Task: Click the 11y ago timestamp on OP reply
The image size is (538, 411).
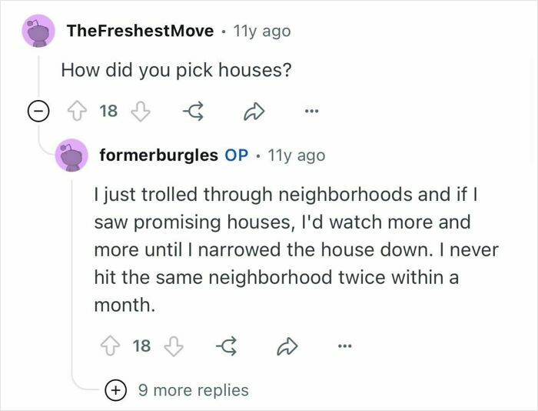Action: coord(296,155)
